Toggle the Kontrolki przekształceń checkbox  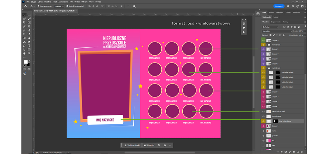click(67, 6)
